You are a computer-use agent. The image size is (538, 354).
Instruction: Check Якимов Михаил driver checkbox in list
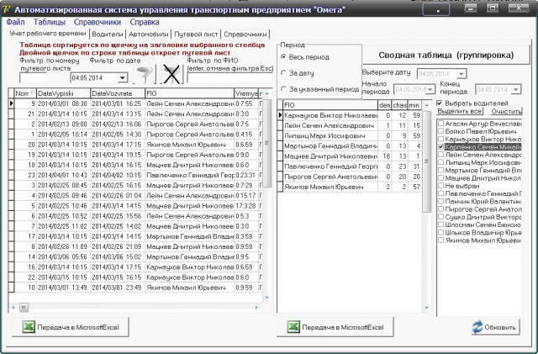pos(441,240)
